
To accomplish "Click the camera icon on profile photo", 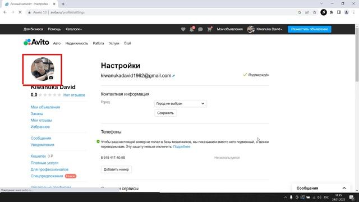I will 51,77.
